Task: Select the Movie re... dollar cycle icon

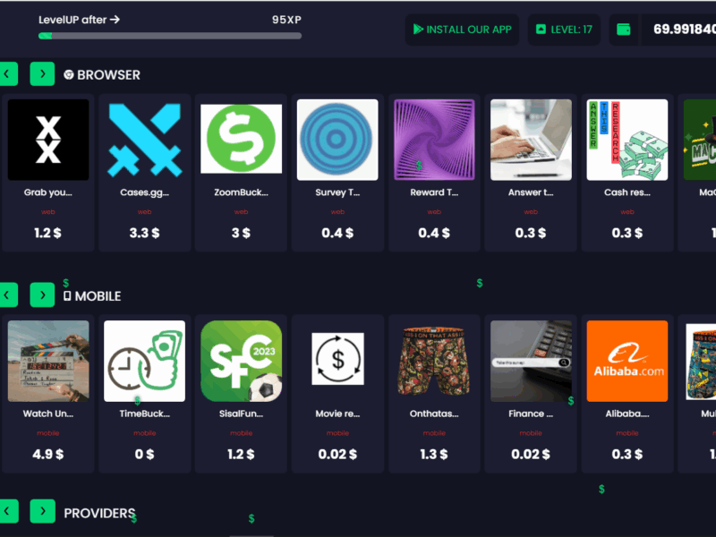Action: coord(338,359)
